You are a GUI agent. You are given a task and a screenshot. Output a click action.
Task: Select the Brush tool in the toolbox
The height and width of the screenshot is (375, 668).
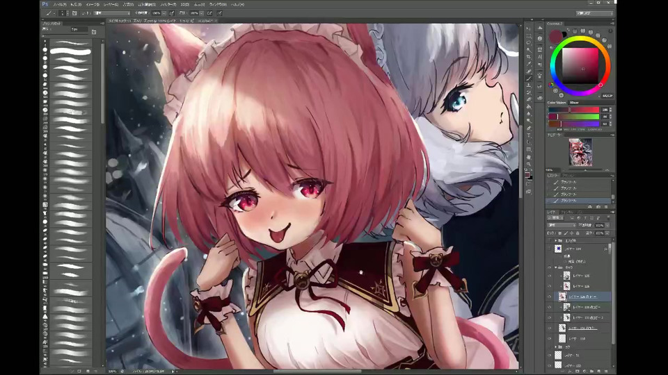529,78
